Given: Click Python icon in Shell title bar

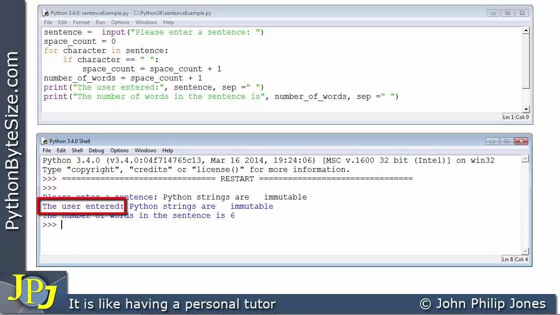Looking at the screenshot, I should [x=44, y=141].
